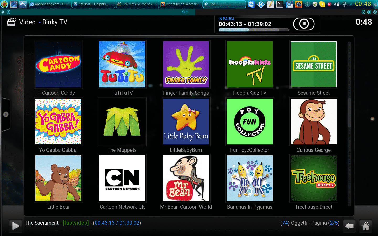Select the Finger Family Songs icon
The height and width of the screenshot is (236, 378).
click(x=186, y=64)
